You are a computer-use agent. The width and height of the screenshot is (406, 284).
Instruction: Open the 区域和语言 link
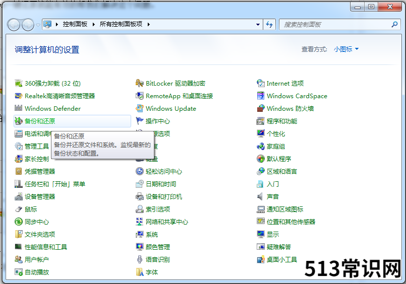(282, 171)
